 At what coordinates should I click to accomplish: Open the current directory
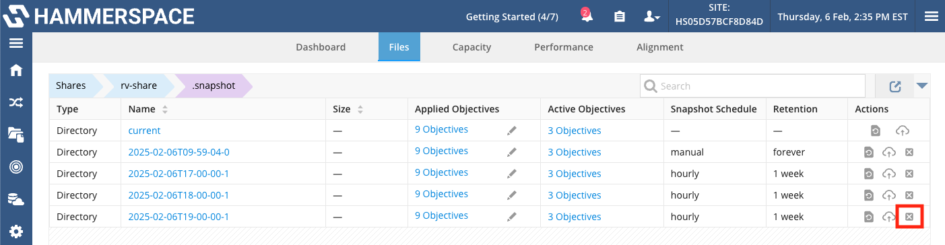(x=145, y=131)
